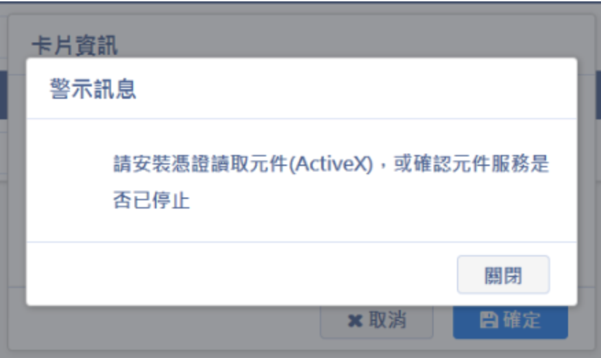Click the 取消 button behind the dialog

tap(377, 322)
